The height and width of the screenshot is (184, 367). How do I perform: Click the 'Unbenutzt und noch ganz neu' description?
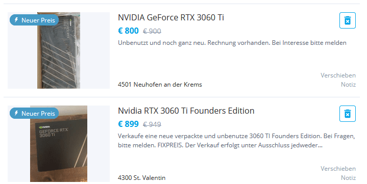click(232, 43)
